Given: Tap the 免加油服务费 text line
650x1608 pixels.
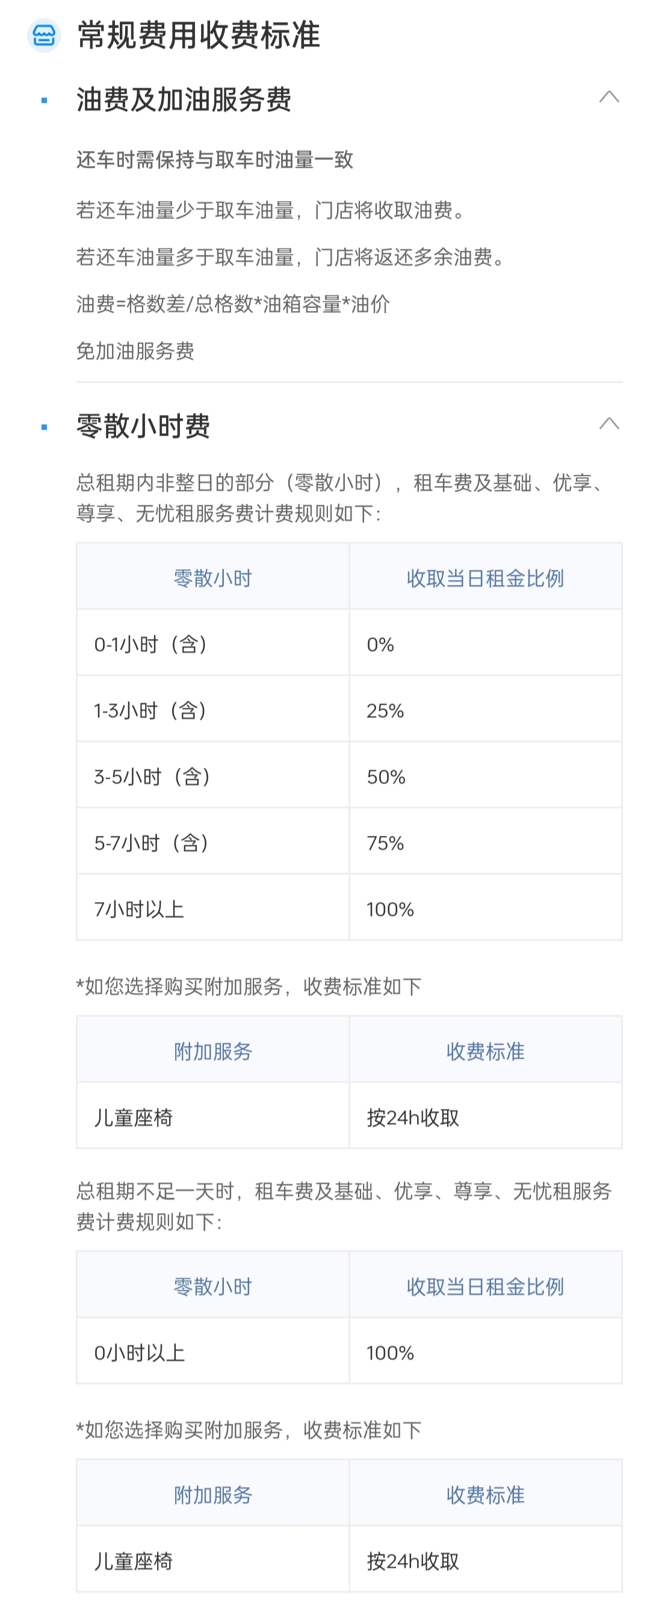Looking at the screenshot, I should [135, 351].
